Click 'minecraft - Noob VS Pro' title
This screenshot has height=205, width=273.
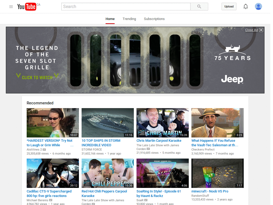(x=210, y=191)
